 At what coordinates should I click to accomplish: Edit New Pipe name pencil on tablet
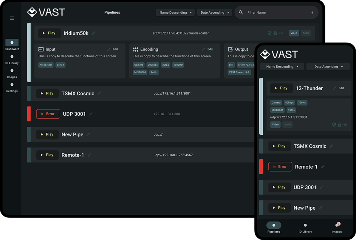pyautogui.click(x=88, y=134)
